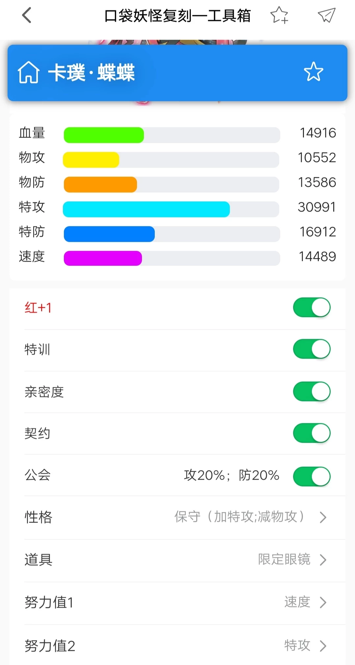
Task: Toggle the 红+1 switch
Action: [312, 307]
